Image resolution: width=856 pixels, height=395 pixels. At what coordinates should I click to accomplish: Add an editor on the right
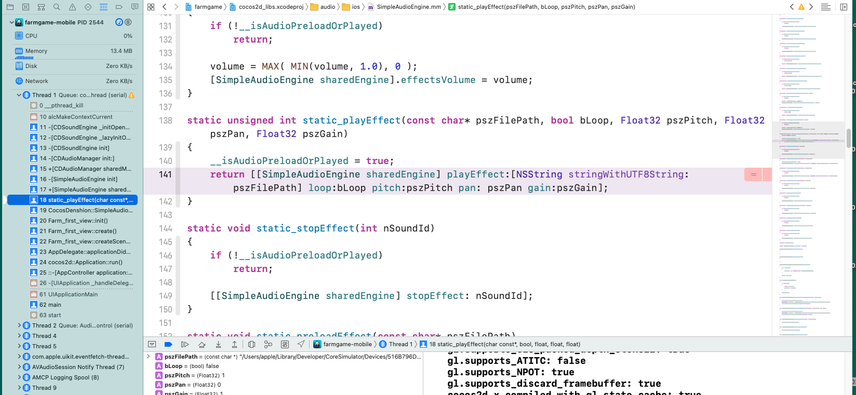pos(844,7)
